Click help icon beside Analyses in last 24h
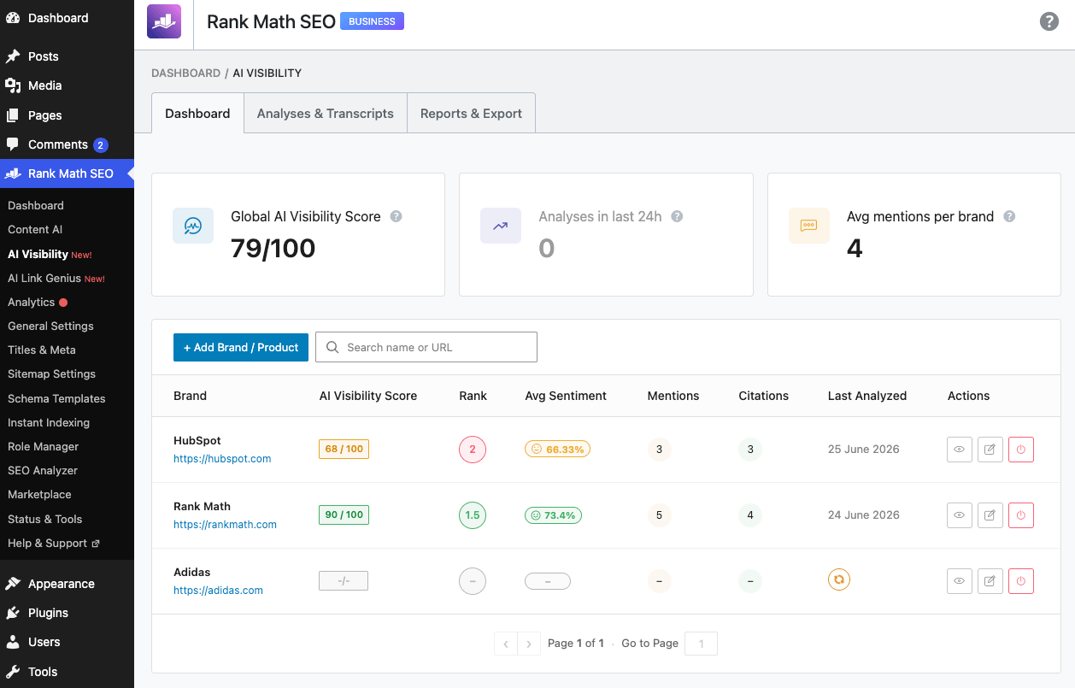The height and width of the screenshot is (688, 1075). pyautogui.click(x=677, y=216)
